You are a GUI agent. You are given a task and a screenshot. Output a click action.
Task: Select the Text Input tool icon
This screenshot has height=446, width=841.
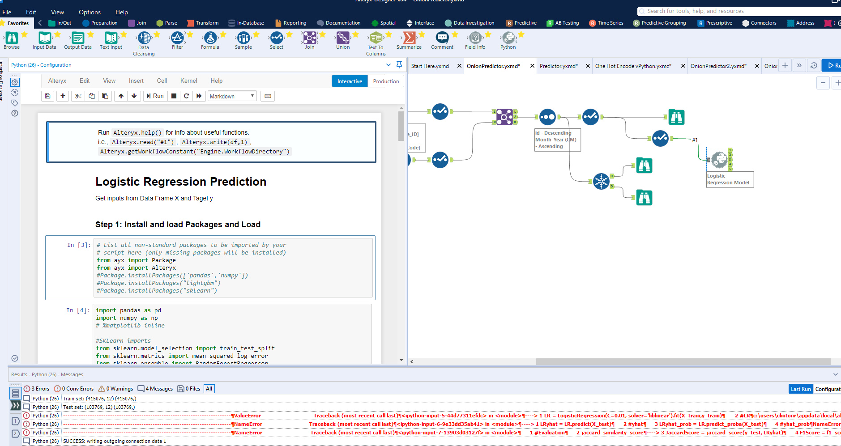(x=111, y=38)
